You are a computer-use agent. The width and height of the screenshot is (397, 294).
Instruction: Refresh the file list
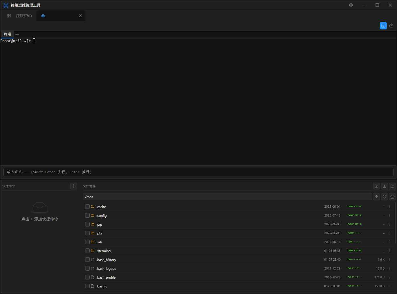(x=384, y=197)
